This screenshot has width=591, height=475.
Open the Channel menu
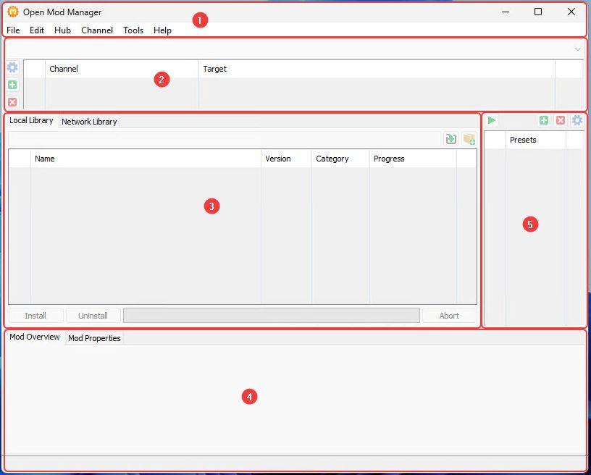(97, 30)
